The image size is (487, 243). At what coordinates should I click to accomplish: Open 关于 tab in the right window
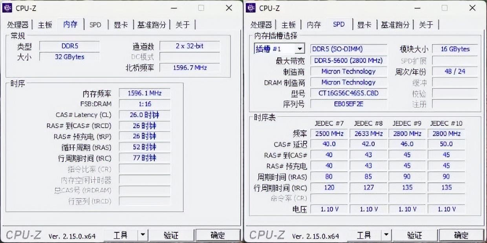pyautogui.click(x=426, y=25)
